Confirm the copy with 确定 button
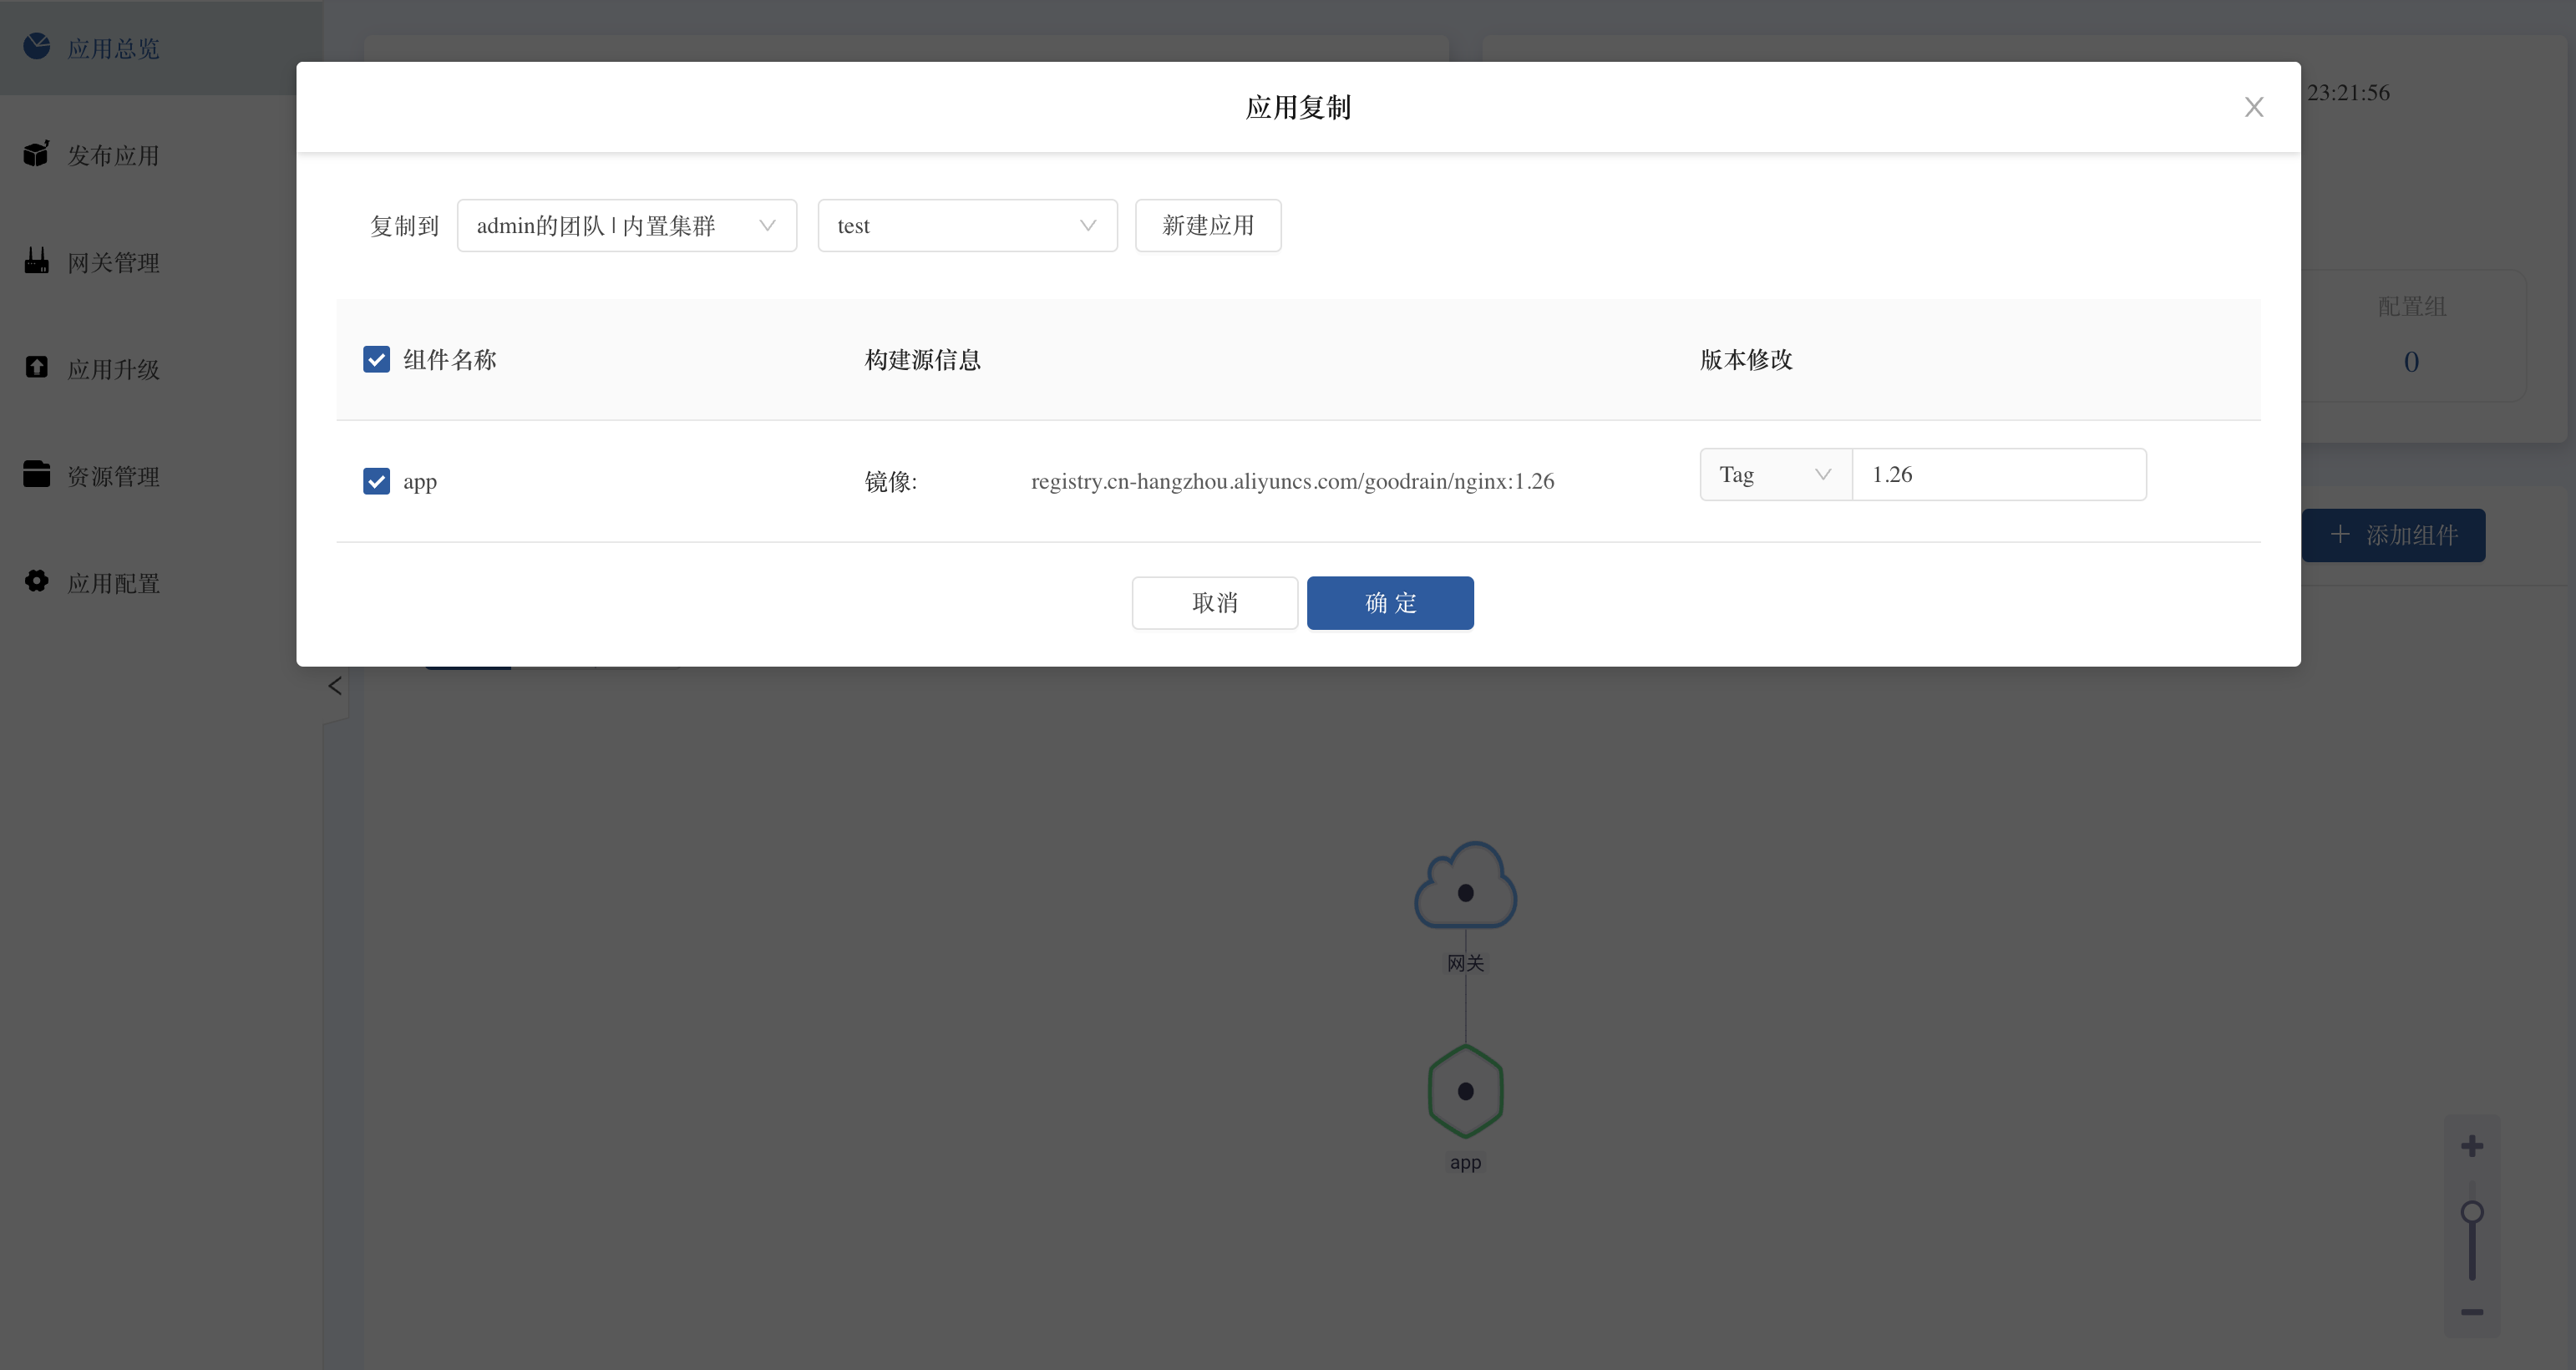The image size is (2576, 1370). point(1390,603)
